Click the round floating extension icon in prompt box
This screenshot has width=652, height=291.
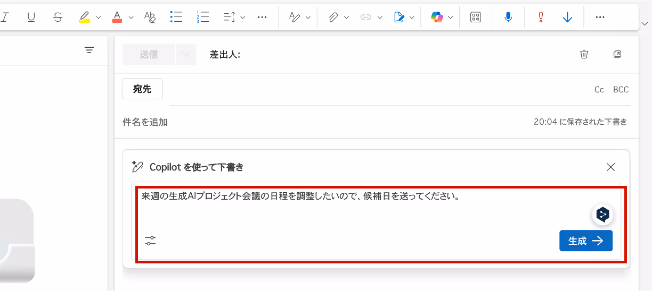[602, 215]
